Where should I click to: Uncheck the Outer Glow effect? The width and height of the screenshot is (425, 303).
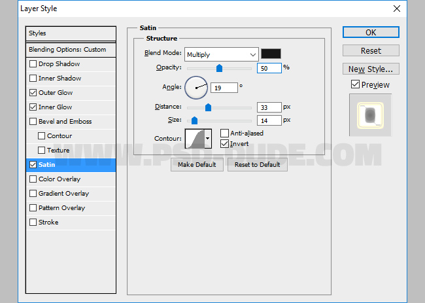tap(33, 93)
